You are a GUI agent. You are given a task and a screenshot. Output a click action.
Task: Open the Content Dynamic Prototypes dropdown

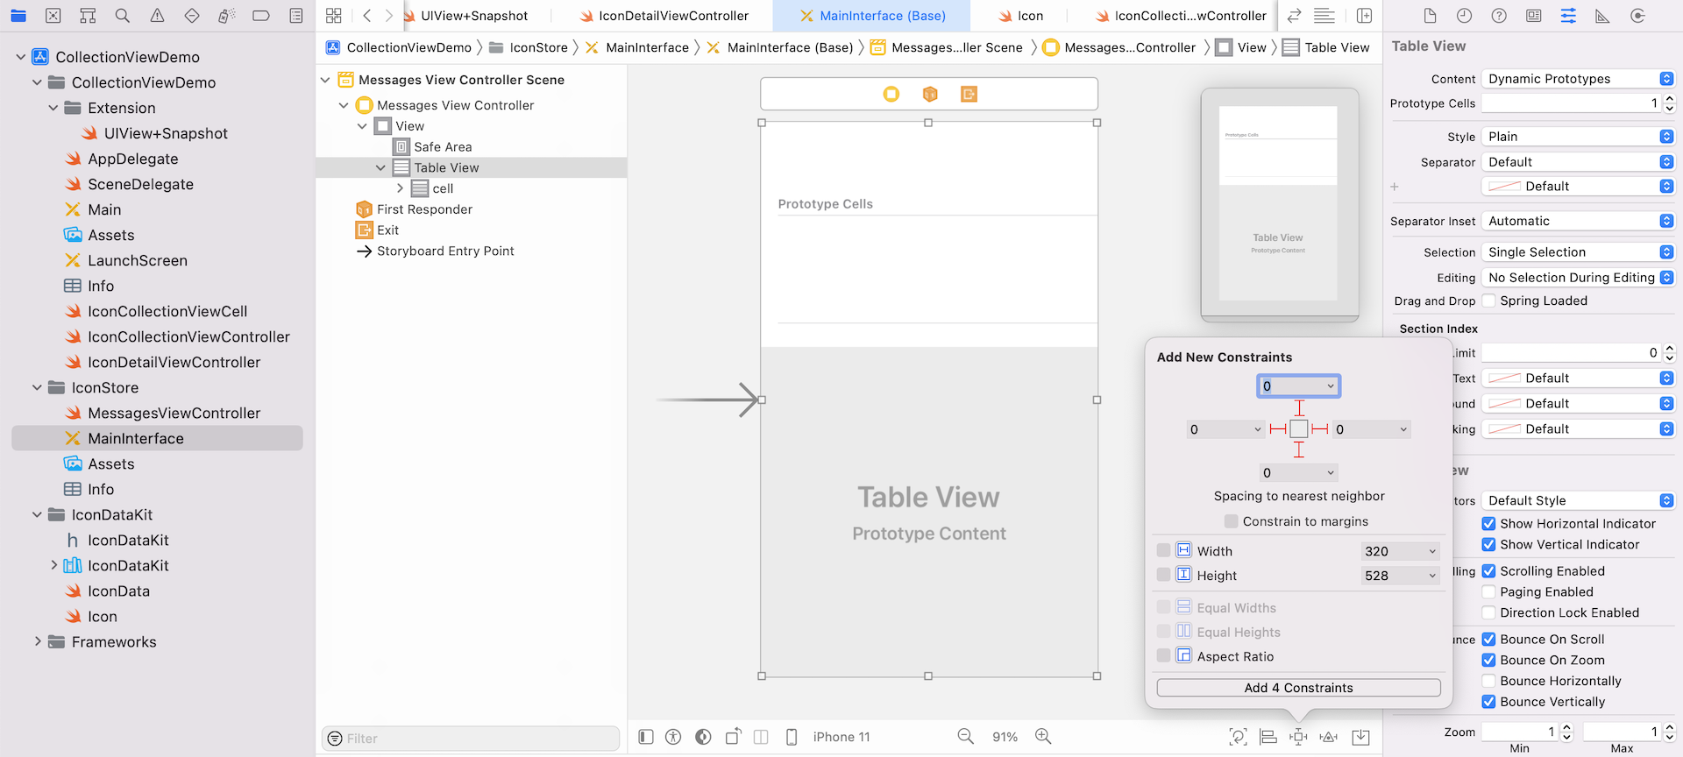pyautogui.click(x=1578, y=79)
